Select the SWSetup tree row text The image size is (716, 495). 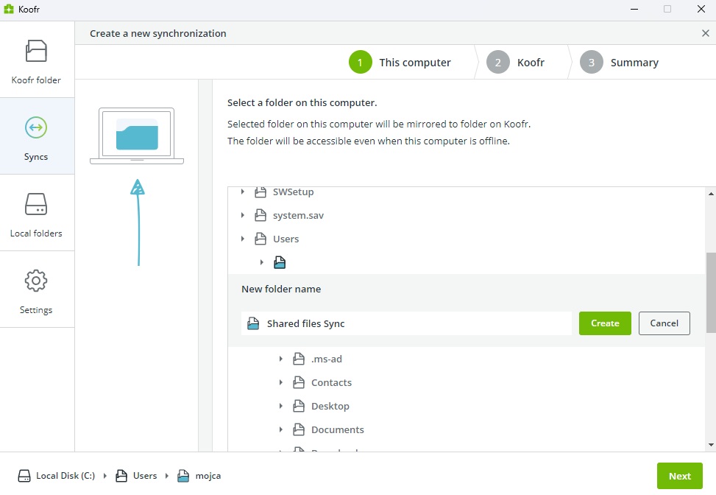point(293,192)
